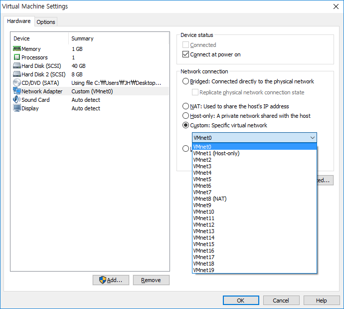
Task: Click the CD/DVD (SATA) disc icon
Action: click(x=17, y=82)
